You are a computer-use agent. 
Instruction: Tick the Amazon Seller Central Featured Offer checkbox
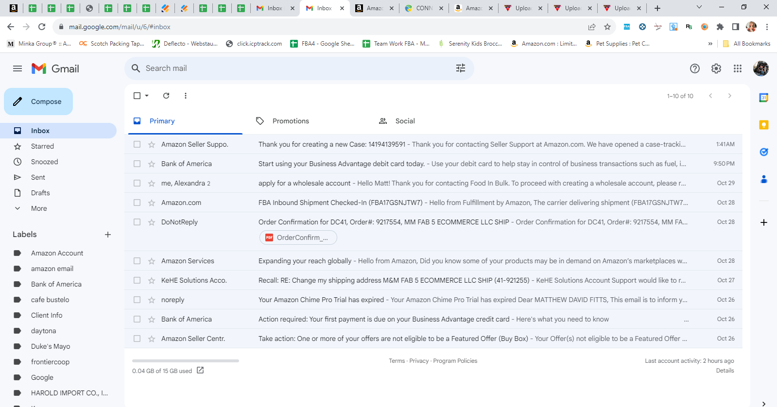pos(137,339)
